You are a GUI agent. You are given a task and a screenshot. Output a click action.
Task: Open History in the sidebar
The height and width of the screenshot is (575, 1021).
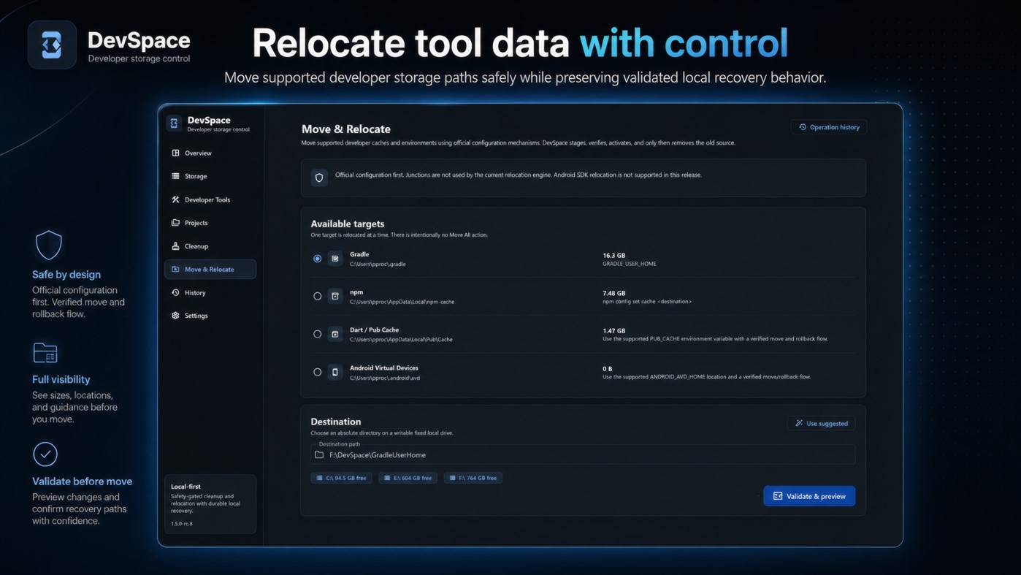210,292
